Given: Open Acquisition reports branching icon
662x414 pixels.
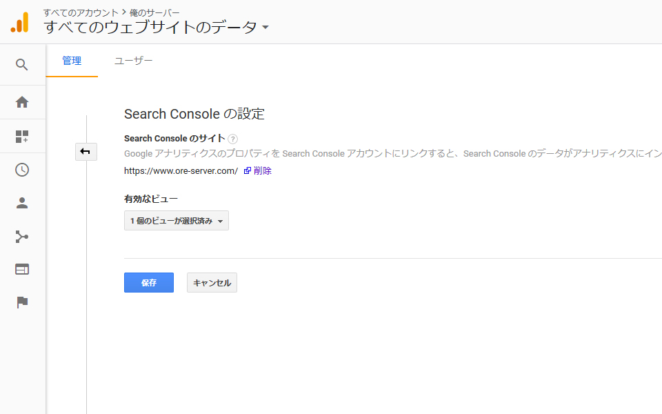Looking at the screenshot, I should [22, 237].
